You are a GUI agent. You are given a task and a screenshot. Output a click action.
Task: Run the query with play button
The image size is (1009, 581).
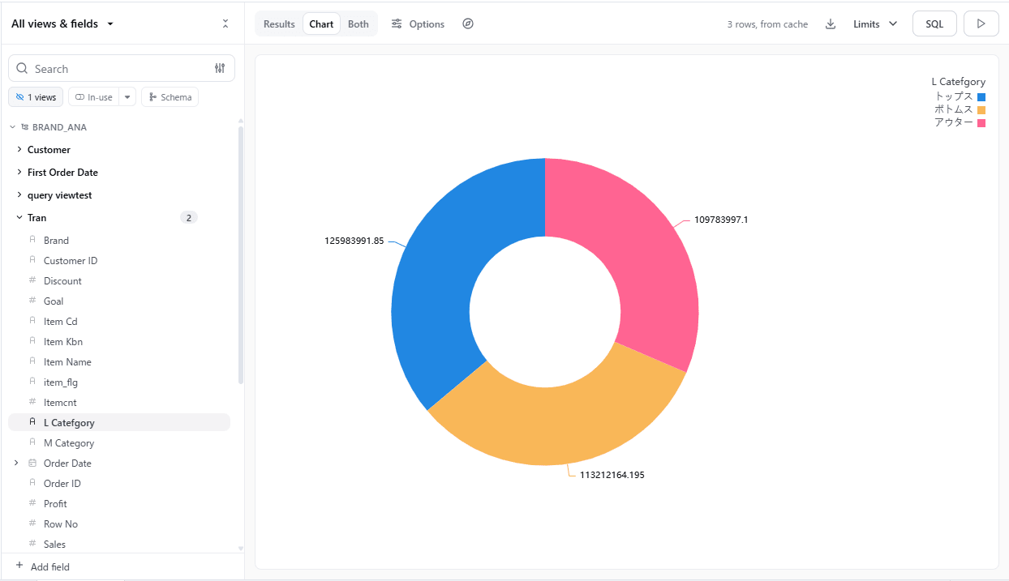[981, 23]
